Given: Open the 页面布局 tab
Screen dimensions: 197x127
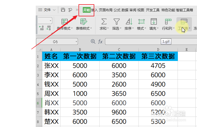Looking at the screenshot, I should (106, 10).
